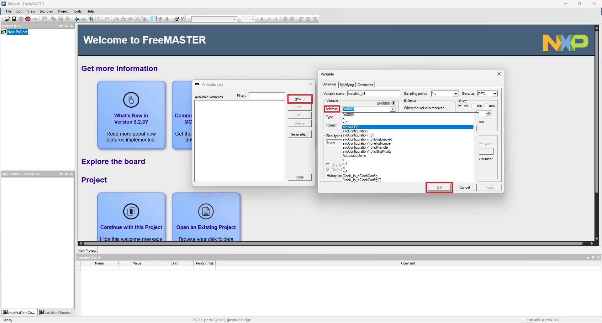Align text left from toolbar

301,19
